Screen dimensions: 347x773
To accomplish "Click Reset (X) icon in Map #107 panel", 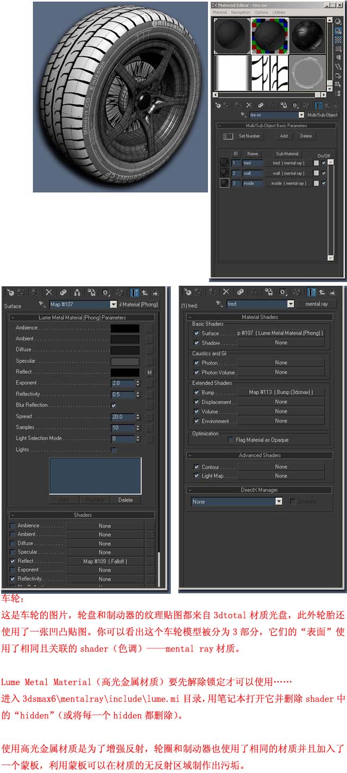I will [x=49, y=292].
